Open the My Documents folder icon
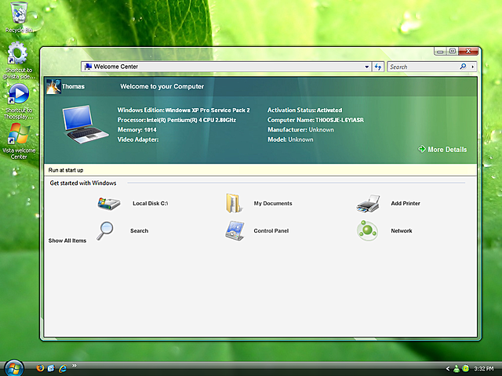This screenshot has height=376, width=502. click(234, 203)
